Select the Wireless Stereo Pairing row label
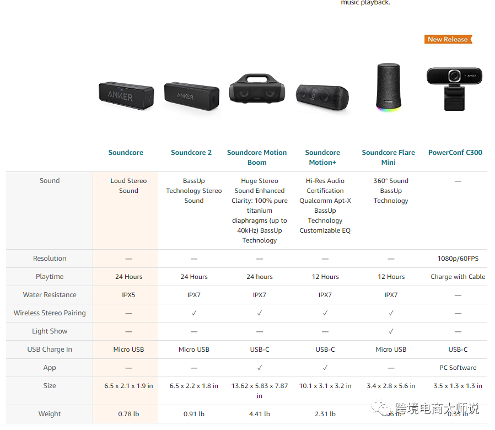The height and width of the screenshot is (430, 495). (50, 313)
